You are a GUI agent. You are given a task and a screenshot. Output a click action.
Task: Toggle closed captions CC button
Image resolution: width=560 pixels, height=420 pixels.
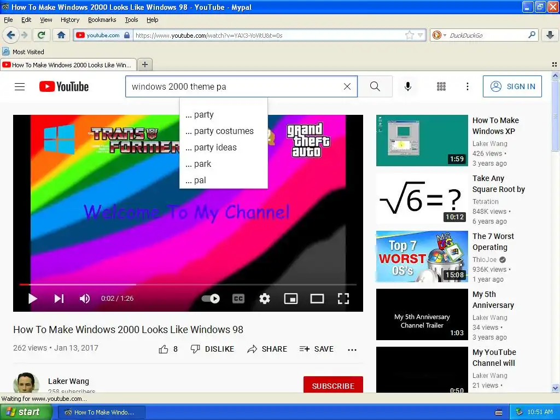click(x=238, y=299)
